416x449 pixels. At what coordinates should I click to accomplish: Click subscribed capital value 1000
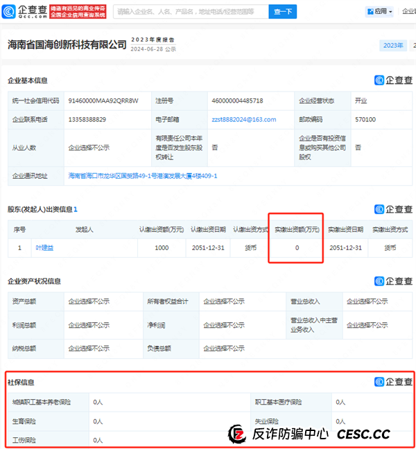click(162, 248)
